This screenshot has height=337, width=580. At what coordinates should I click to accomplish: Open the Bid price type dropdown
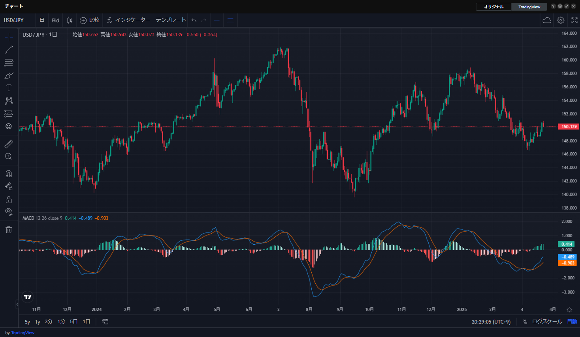[55, 21]
